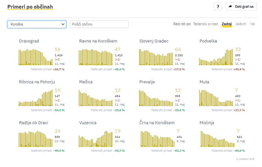Viewport: 262px width, 167px height.
Task: Sort by Tedenski prirast
Action: tap(205, 24)
